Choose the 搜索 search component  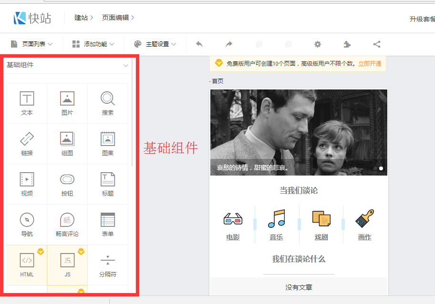pos(107,104)
